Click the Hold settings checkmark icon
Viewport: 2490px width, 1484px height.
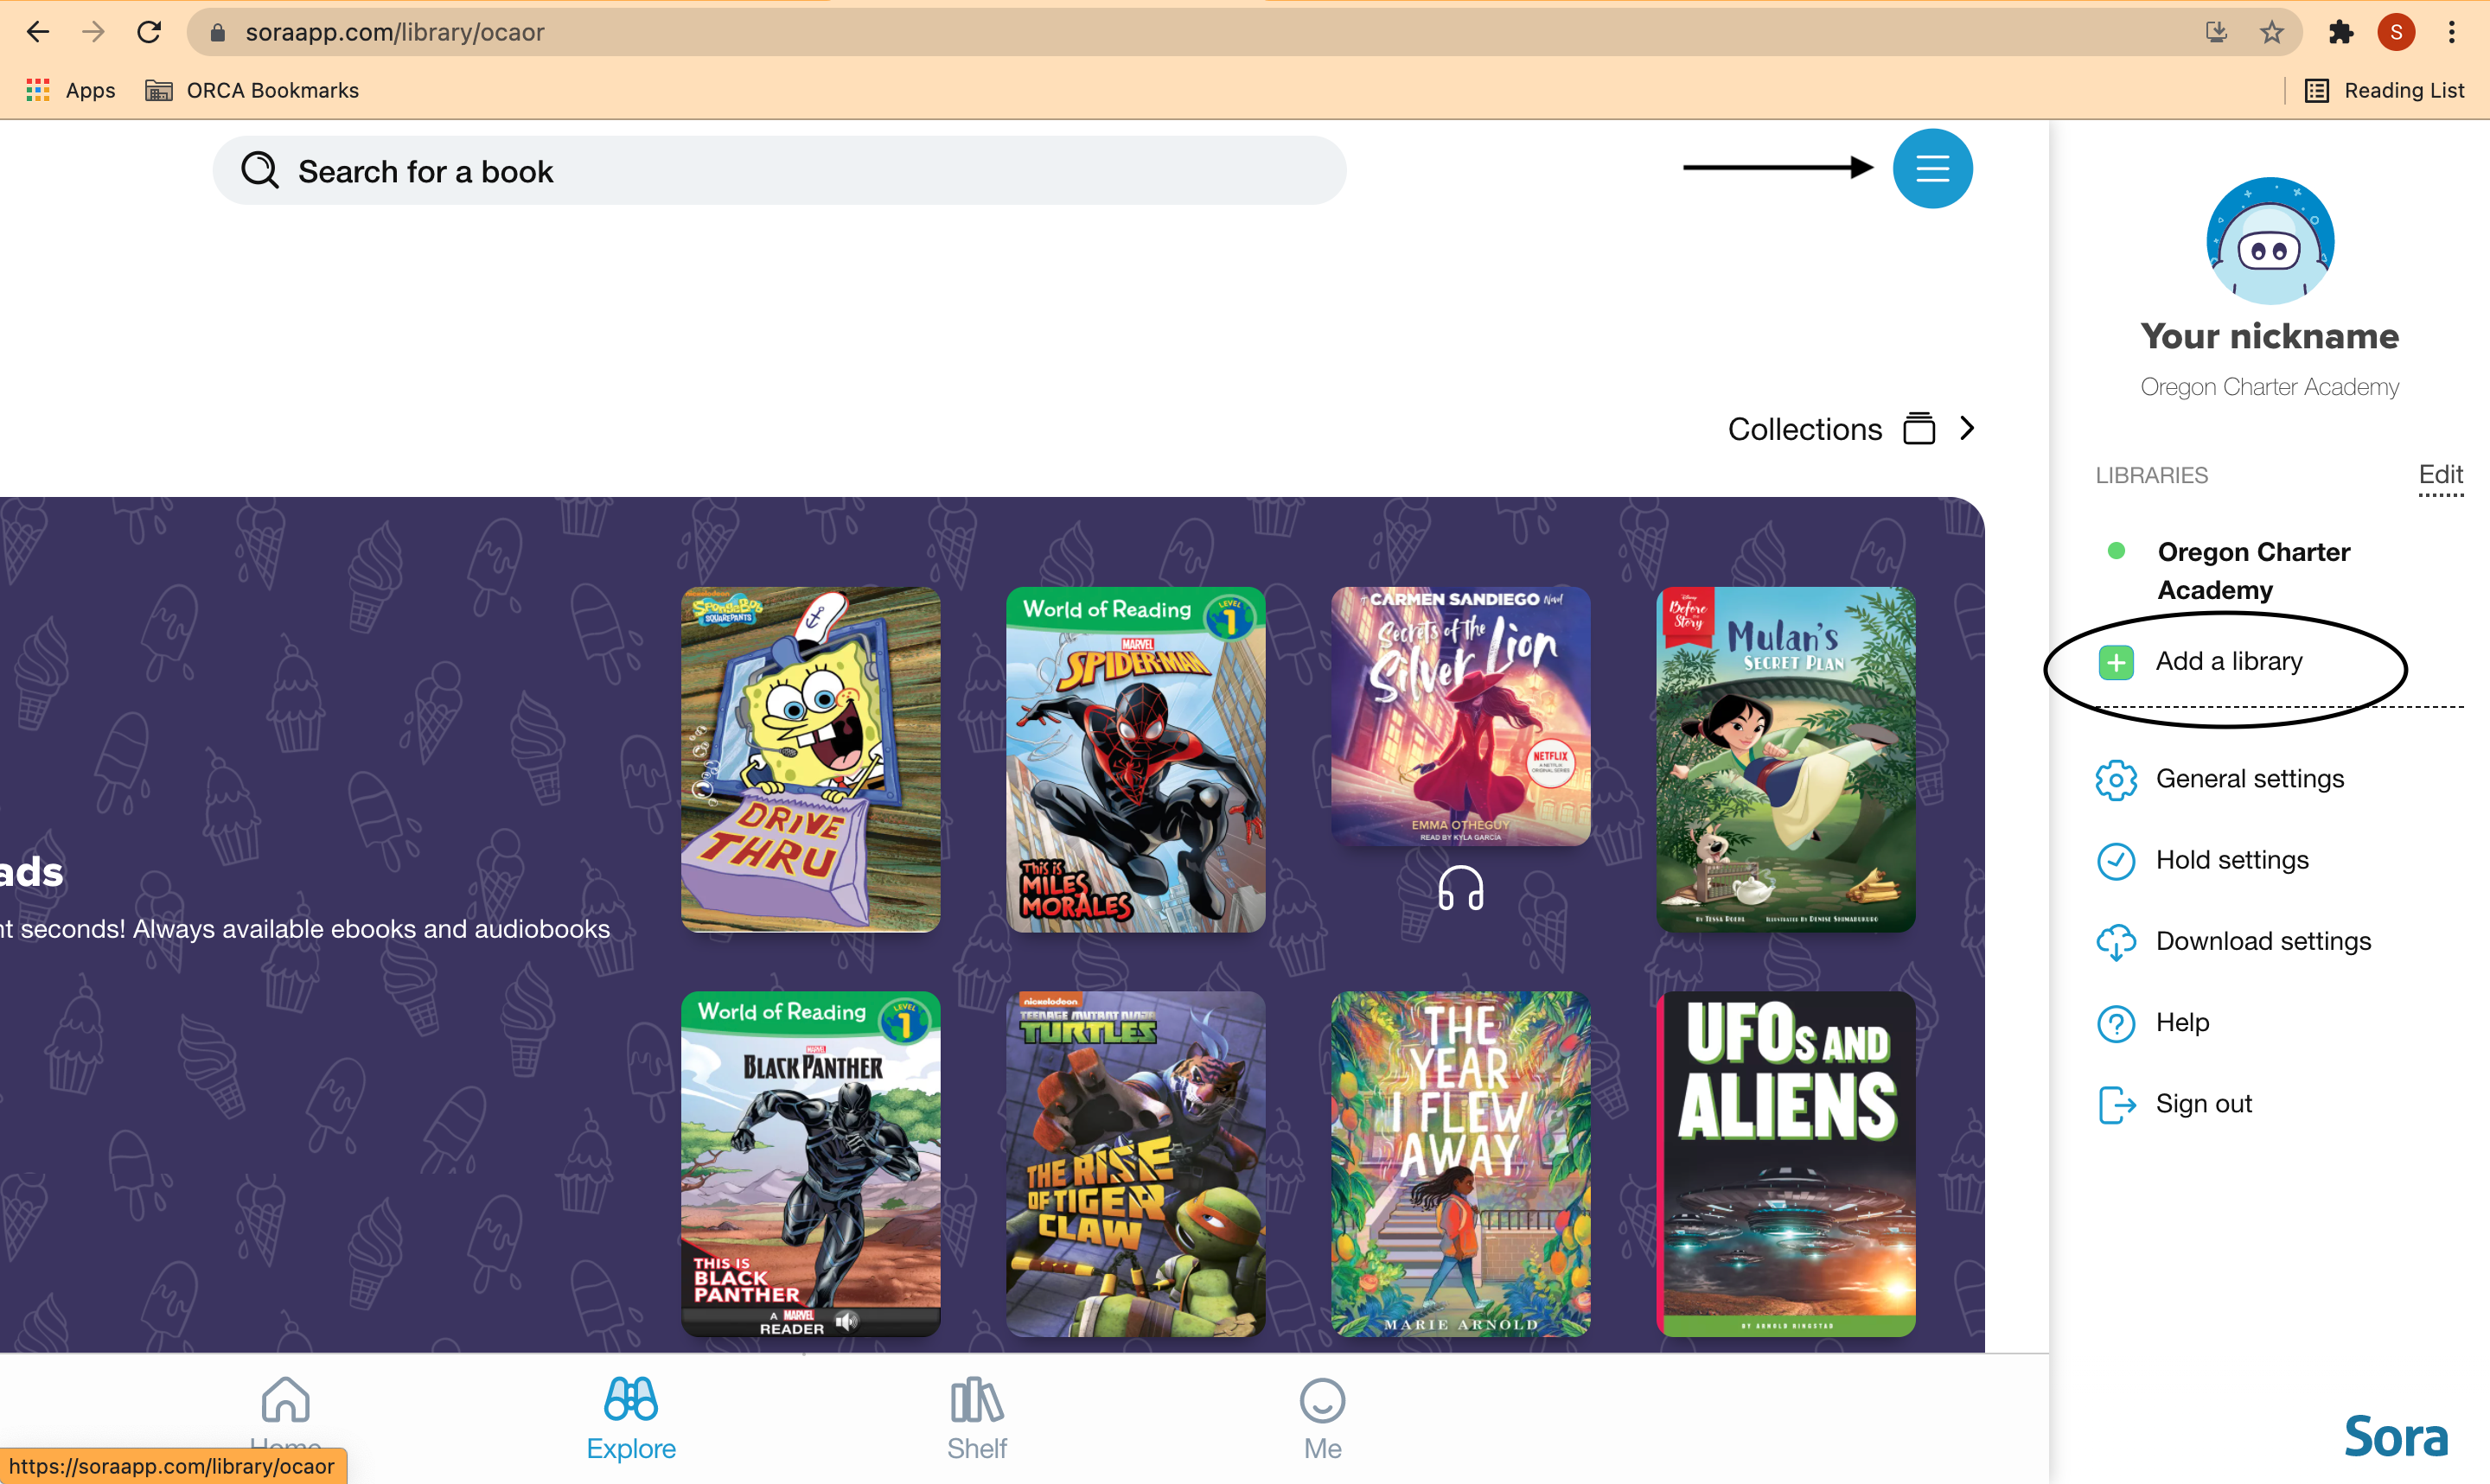click(x=2116, y=861)
